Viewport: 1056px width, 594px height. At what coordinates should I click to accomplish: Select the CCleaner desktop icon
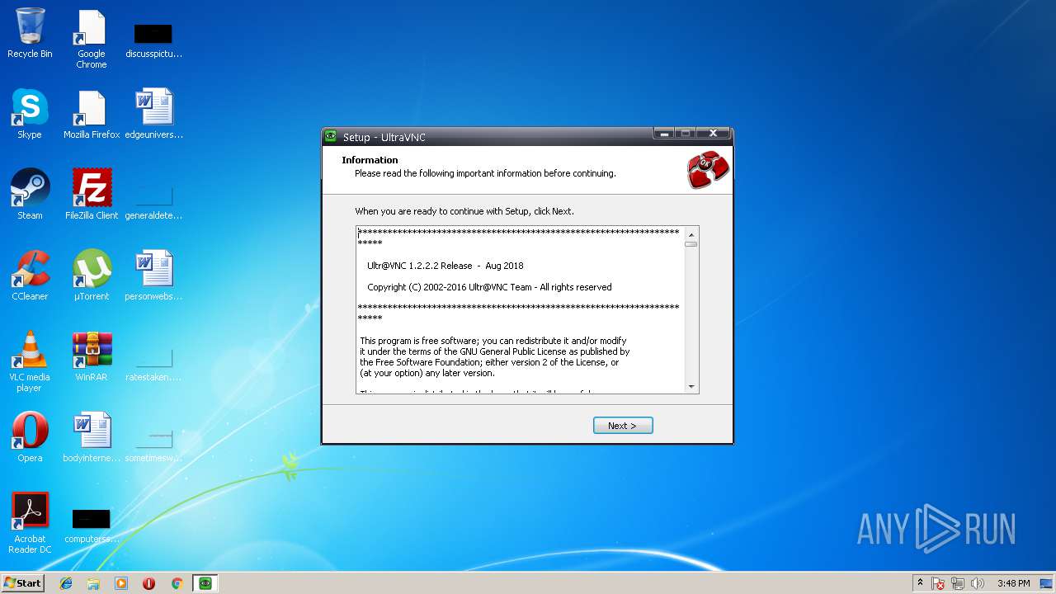(x=30, y=276)
